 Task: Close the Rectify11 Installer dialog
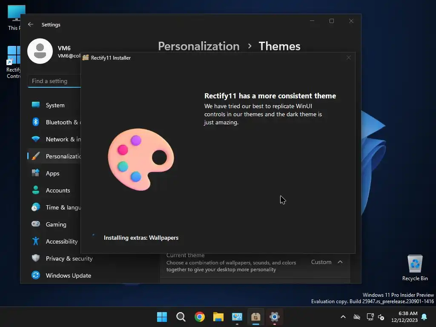pos(349,57)
